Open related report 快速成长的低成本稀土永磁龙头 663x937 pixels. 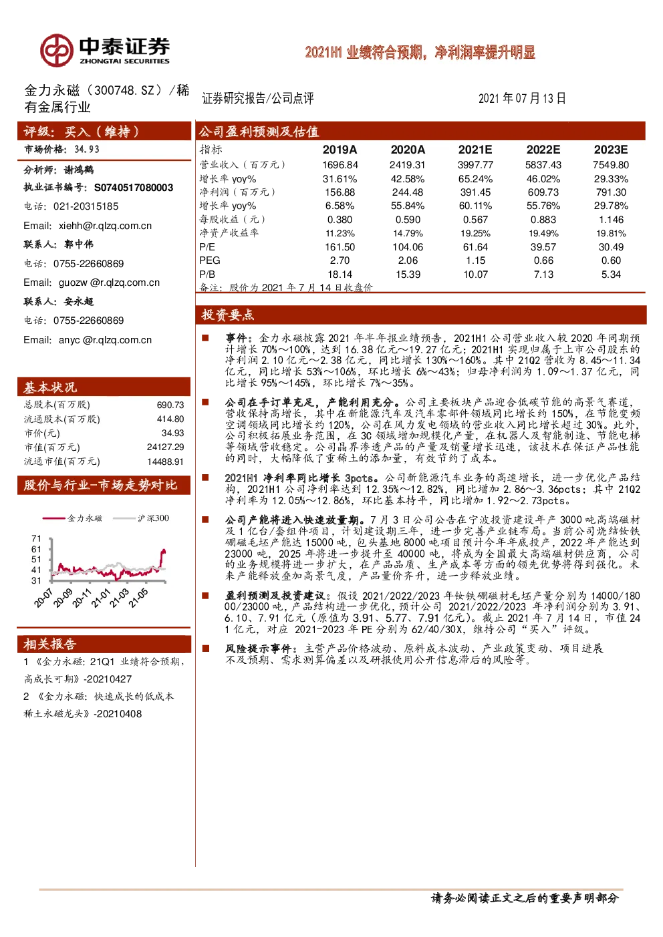point(99,705)
